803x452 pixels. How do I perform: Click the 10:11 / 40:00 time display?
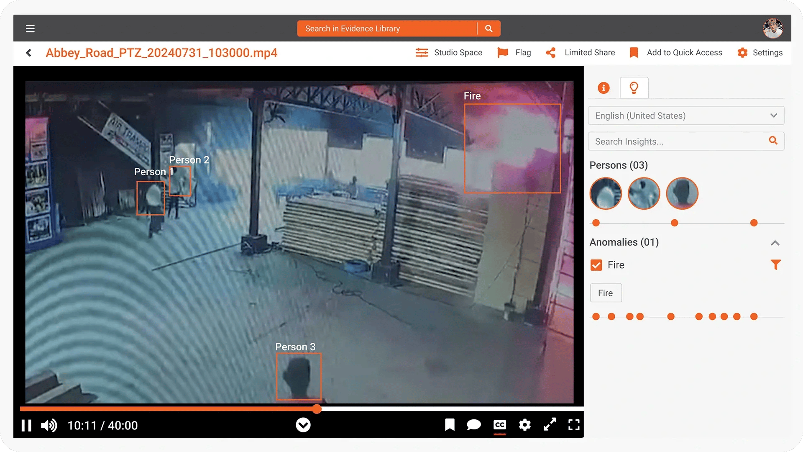click(x=102, y=426)
